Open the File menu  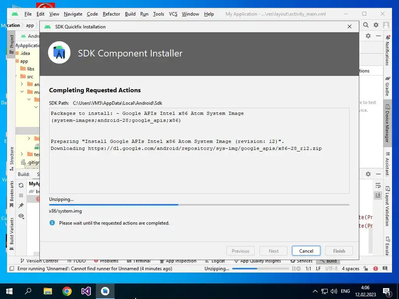click(x=28, y=14)
